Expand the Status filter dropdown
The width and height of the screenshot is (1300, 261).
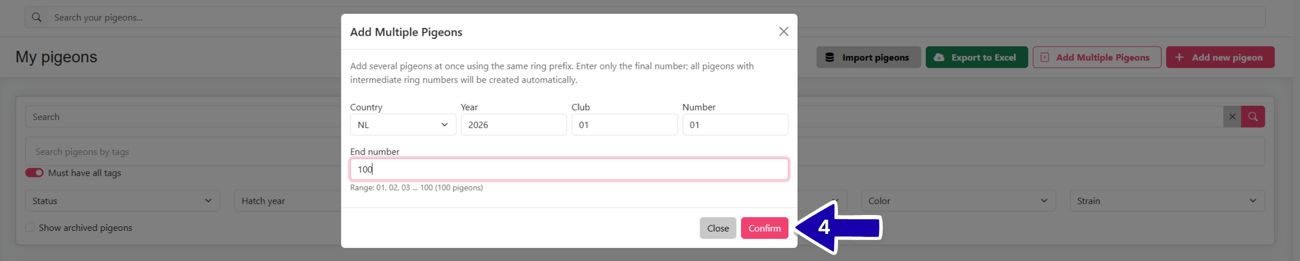pyautogui.click(x=122, y=201)
